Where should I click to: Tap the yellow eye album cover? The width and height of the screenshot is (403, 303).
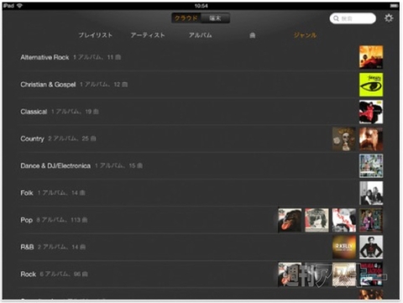click(371, 85)
